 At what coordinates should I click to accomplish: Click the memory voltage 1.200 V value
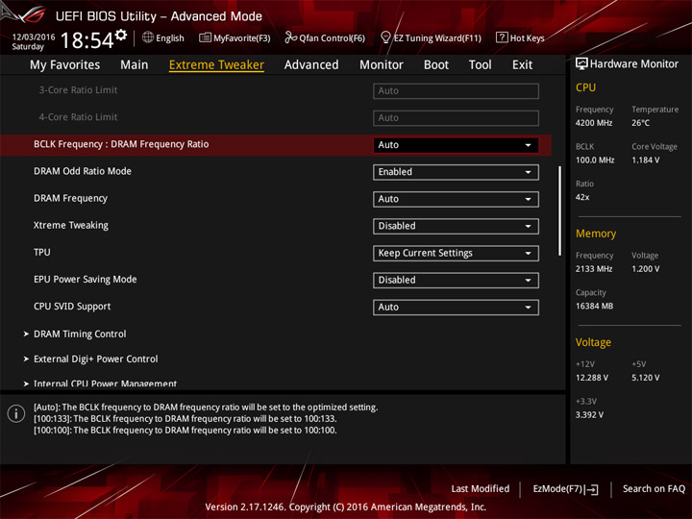coord(645,269)
